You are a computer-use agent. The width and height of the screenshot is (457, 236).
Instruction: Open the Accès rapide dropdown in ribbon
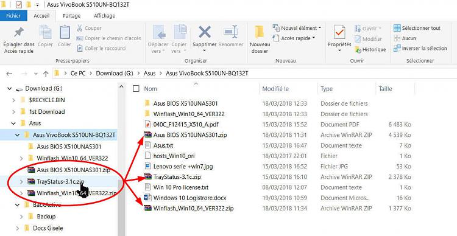[x=294, y=38]
